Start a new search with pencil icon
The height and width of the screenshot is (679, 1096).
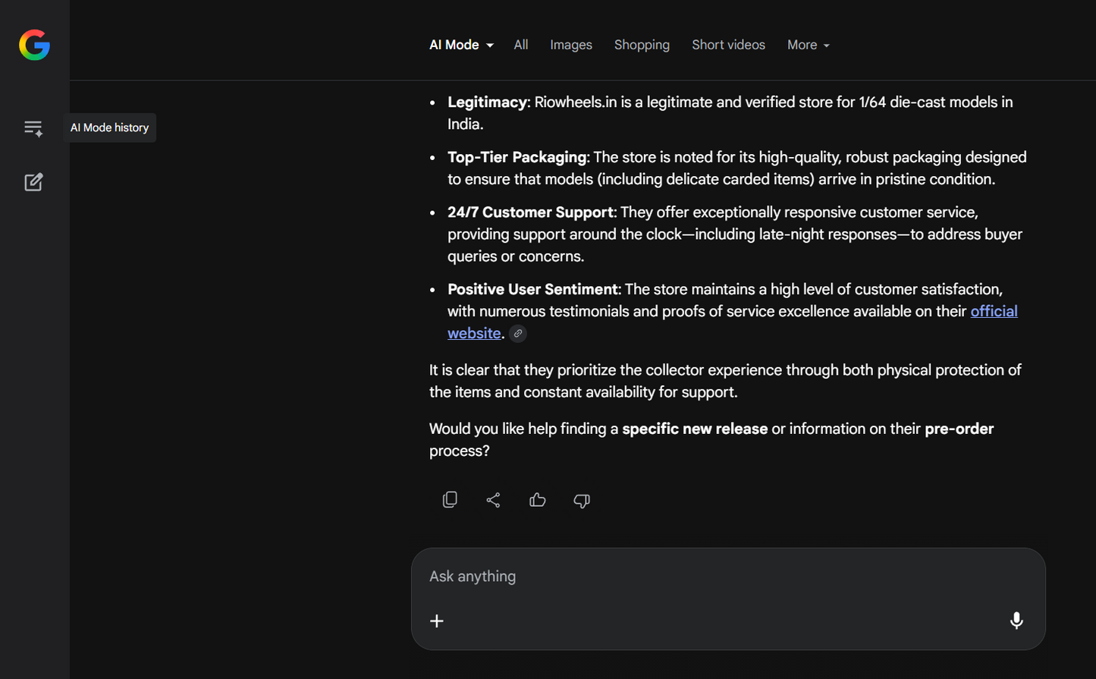33,182
